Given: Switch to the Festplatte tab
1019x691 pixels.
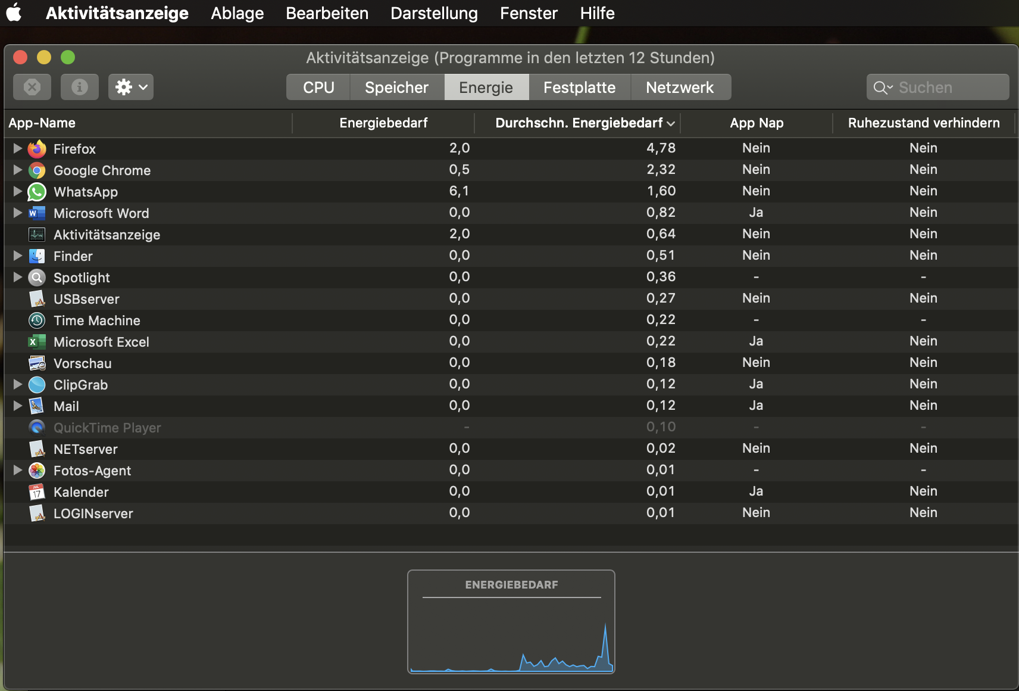Looking at the screenshot, I should 580,88.
